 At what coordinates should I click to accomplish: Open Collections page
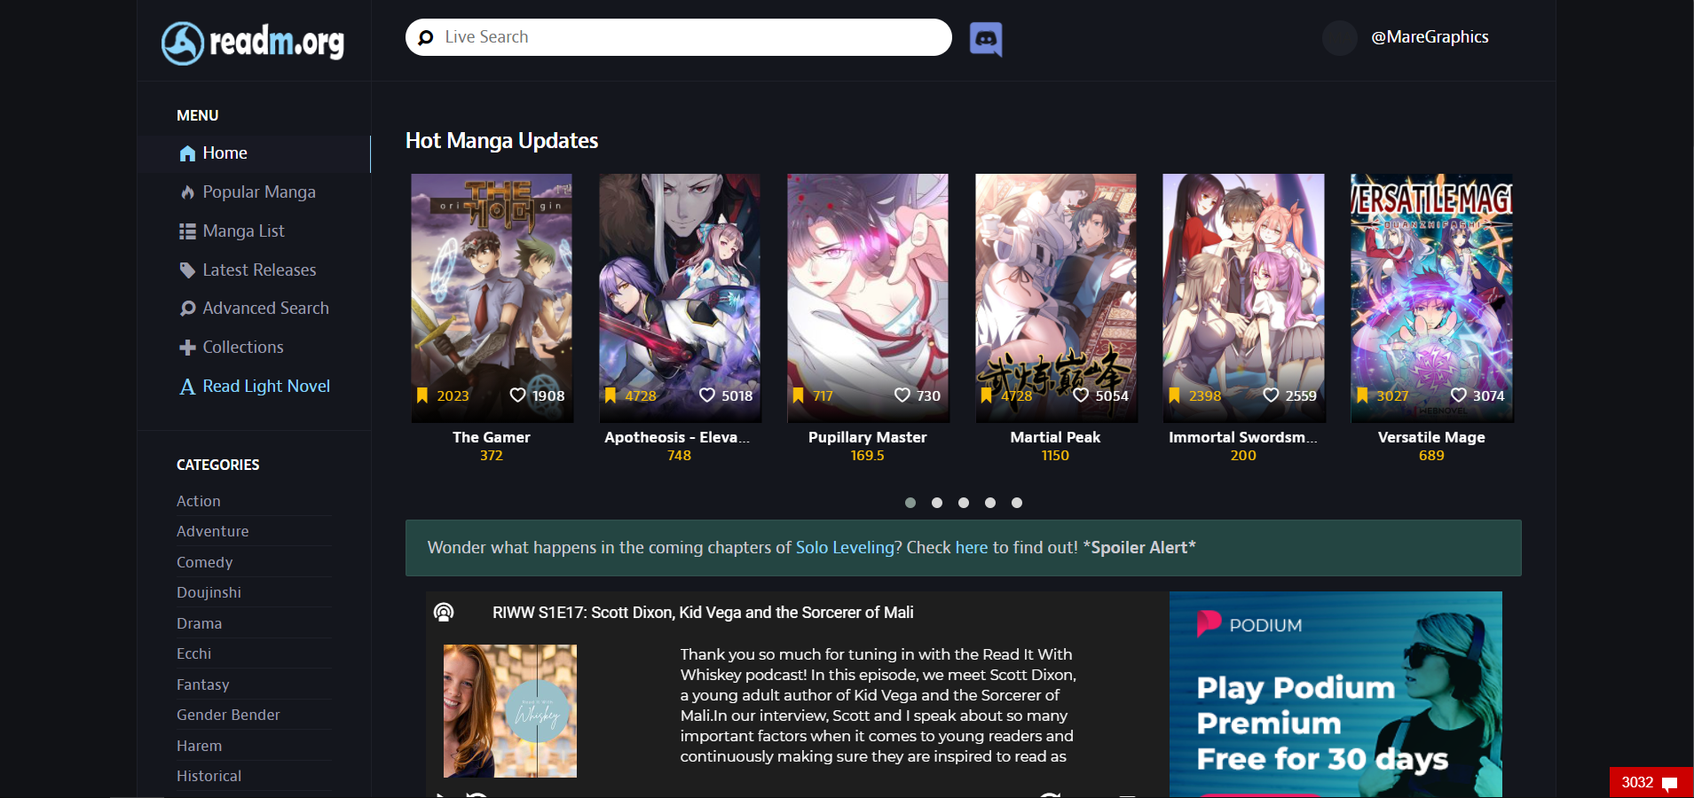coord(243,348)
